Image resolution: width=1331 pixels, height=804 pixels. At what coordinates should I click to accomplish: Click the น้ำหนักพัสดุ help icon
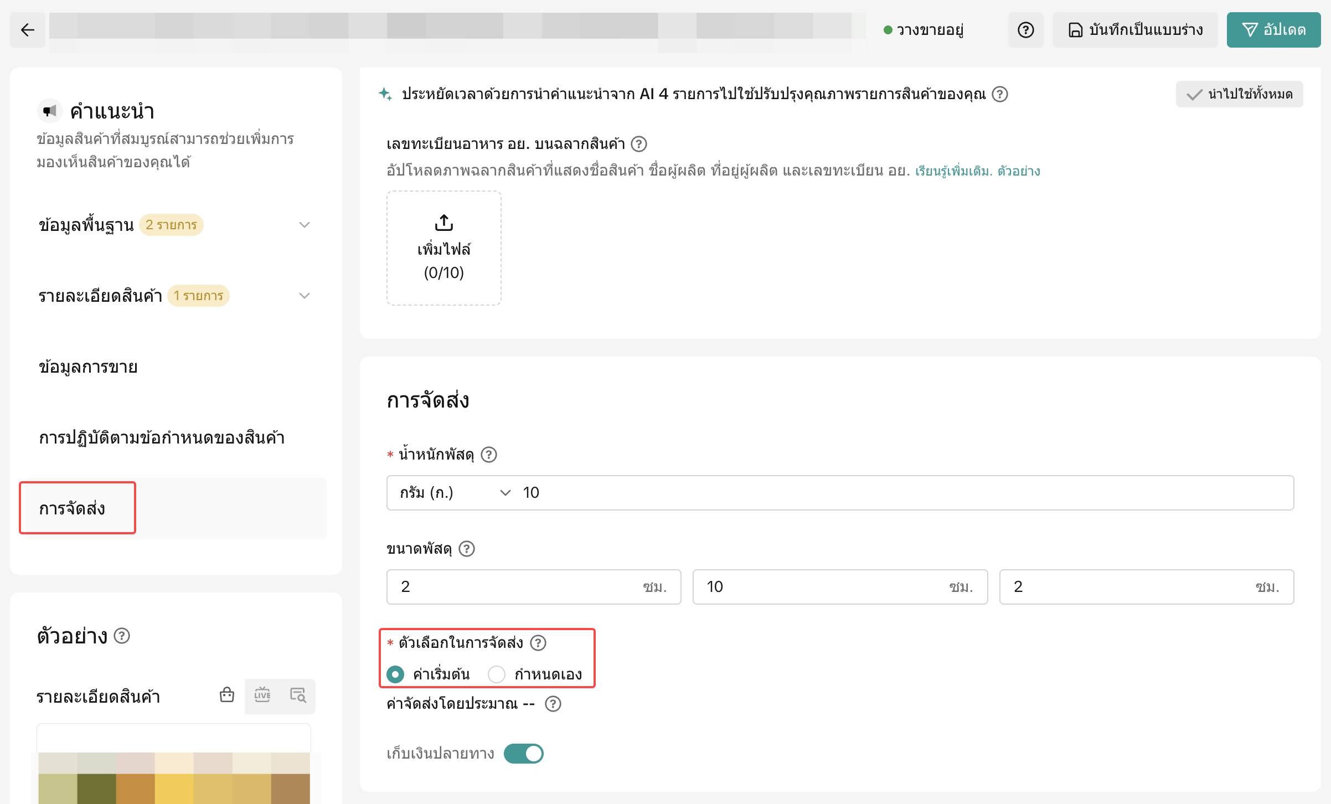488,455
